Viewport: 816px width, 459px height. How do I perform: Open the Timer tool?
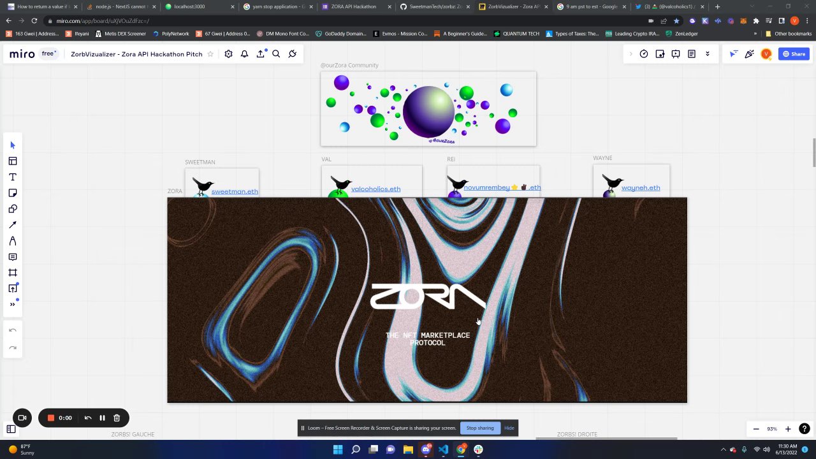pos(644,54)
